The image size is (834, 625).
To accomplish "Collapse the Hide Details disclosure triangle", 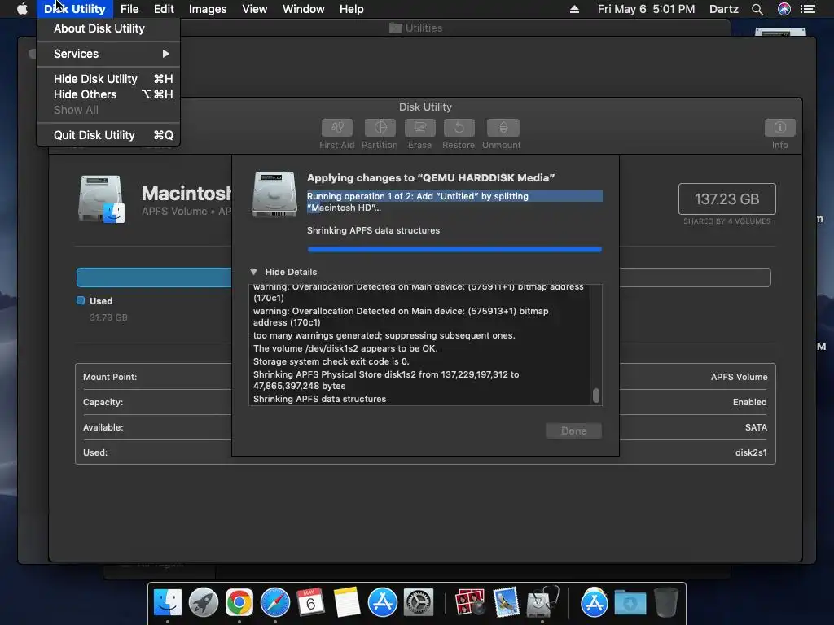I will 254,272.
